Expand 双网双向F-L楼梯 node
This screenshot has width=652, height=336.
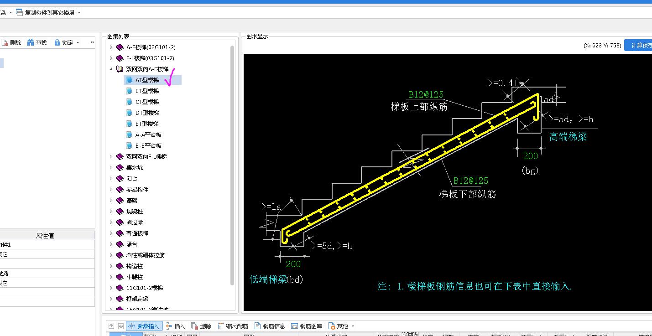(111, 156)
